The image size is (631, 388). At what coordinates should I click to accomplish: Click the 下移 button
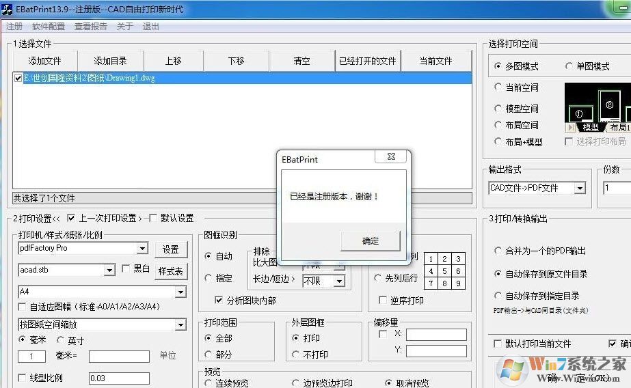(x=237, y=61)
